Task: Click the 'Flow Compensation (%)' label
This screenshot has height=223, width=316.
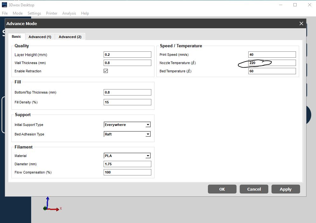Action: (33, 172)
